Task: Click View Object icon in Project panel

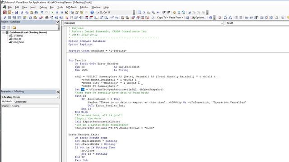Action: 9,27
